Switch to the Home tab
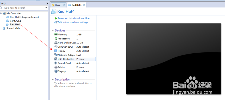 (x=59, y=5)
